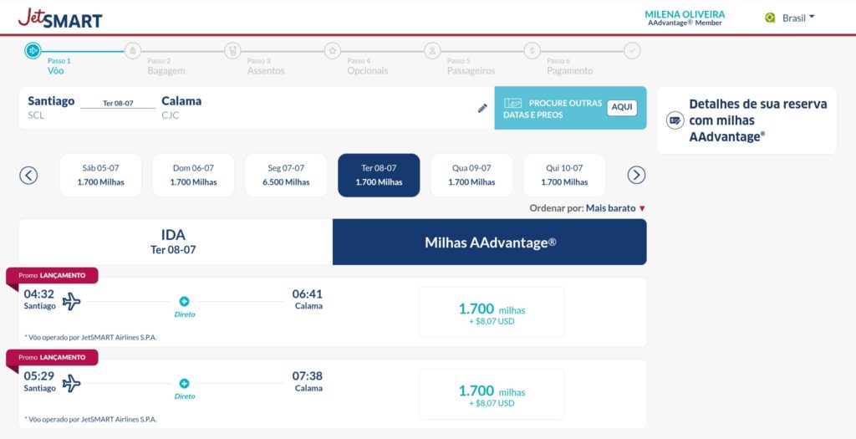Click the Brasil flag icon
Image resolution: width=856 pixels, height=439 pixels.
click(770, 18)
